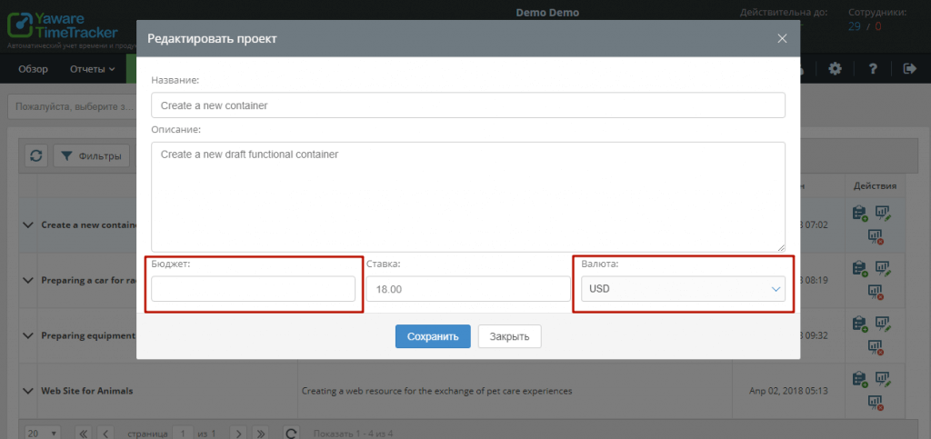Image resolution: width=931 pixels, height=439 pixels.
Task: Click the refresh icon beside Фильтры
Action: pos(35,156)
